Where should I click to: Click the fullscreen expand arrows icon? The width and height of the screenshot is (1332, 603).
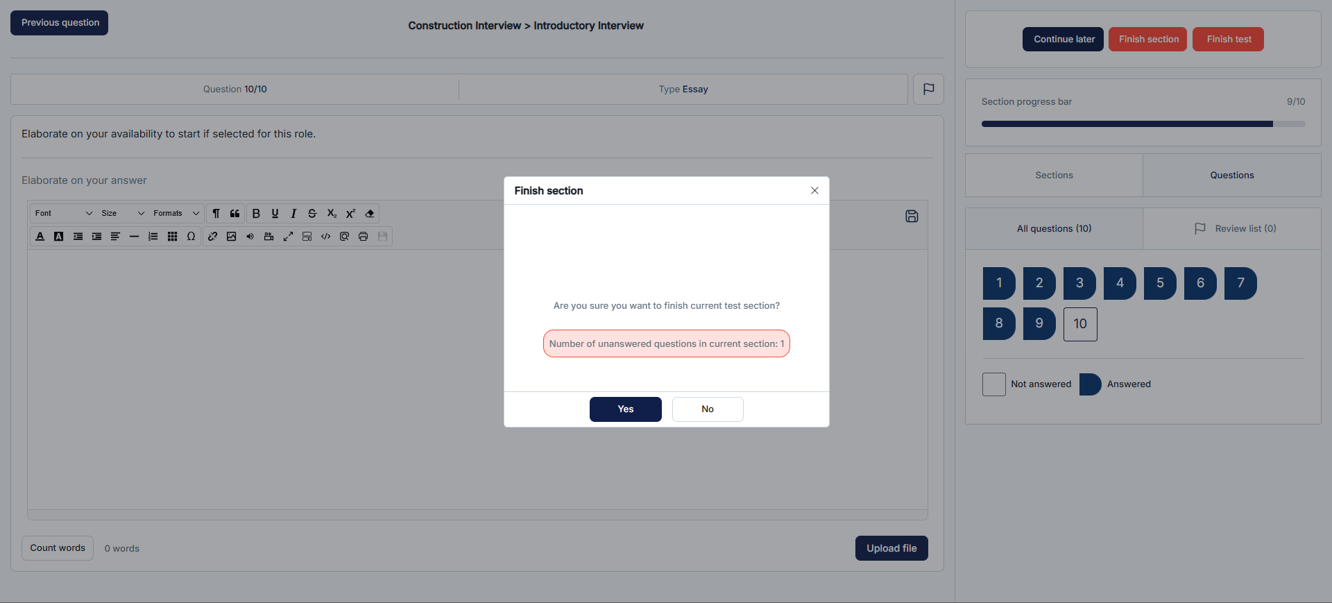(x=288, y=237)
